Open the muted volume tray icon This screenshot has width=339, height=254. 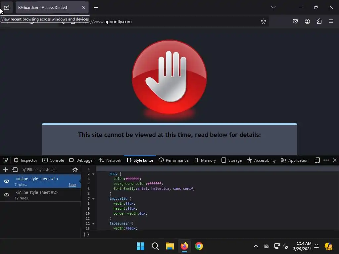point(285,246)
